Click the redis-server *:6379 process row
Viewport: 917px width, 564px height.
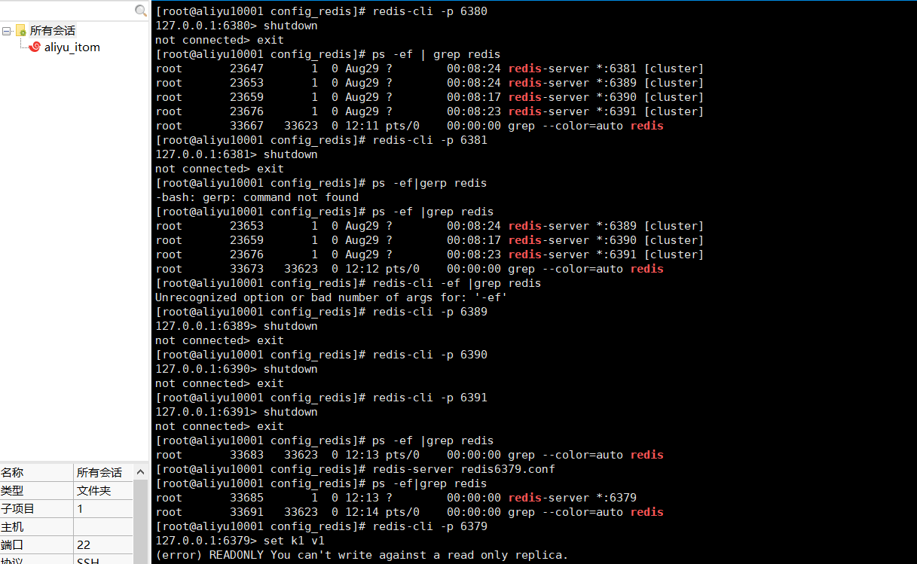396,498
